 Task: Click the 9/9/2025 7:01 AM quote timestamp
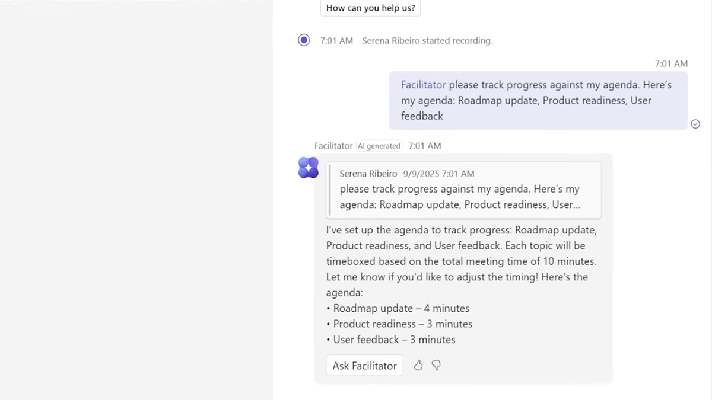click(x=438, y=174)
